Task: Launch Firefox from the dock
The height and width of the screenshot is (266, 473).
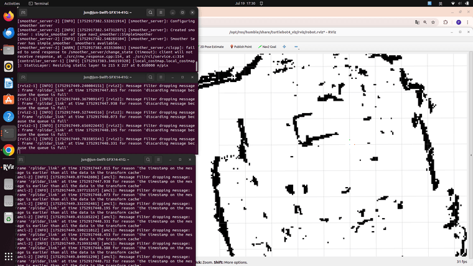Action: coord(9,16)
